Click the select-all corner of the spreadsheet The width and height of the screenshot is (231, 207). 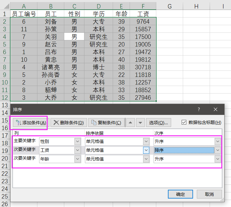coord(5,6)
